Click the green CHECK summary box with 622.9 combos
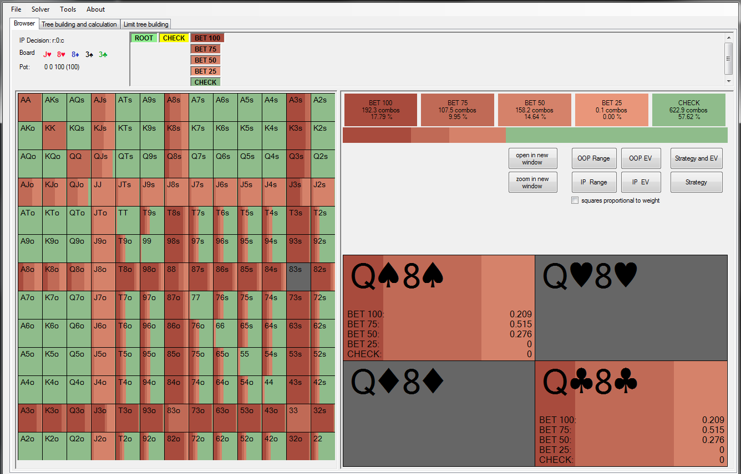Viewport: 741px width, 474px height. pos(689,110)
